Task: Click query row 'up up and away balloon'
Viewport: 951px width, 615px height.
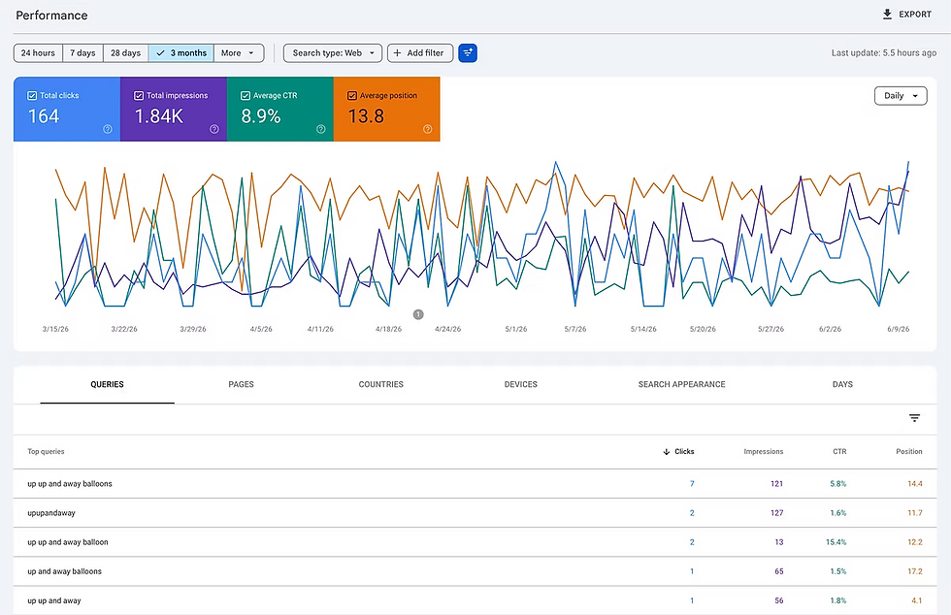Action: pos(475,541)
